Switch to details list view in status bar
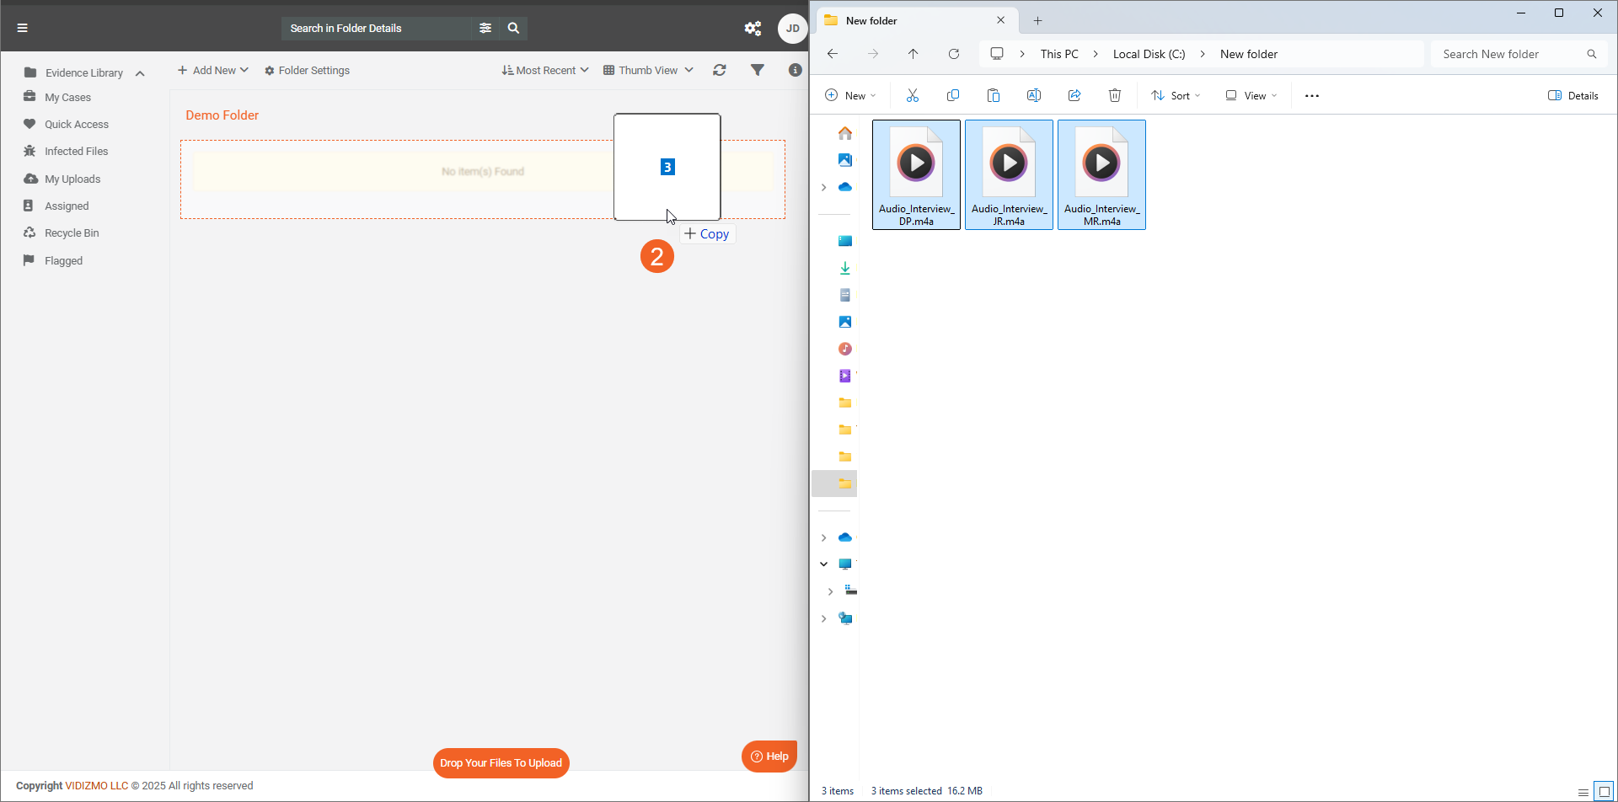 (1583, 792)
